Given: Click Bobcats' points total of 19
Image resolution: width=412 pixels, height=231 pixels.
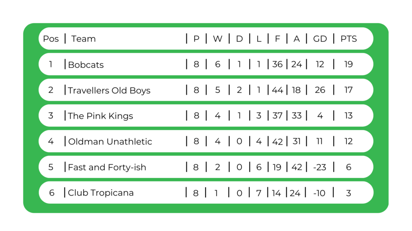Looking at the screenshot, I should [x=348, y=64].
